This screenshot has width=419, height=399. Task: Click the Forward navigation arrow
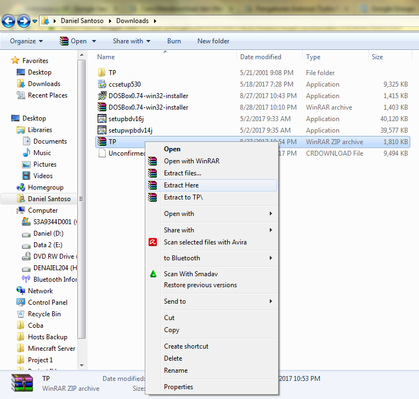pyautogui.click(x=24, y=21)
